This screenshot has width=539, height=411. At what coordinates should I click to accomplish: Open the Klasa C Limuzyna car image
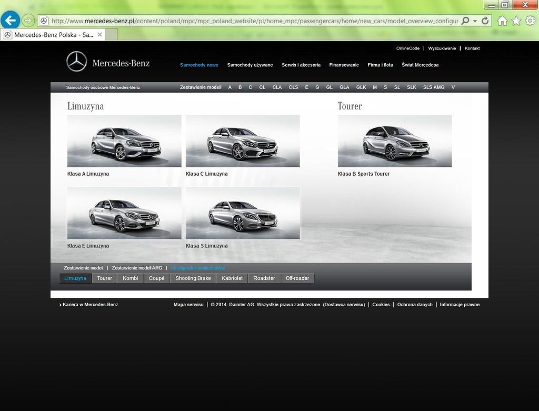[x=243, y=141]
